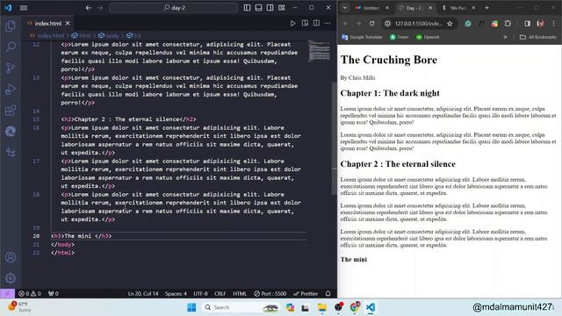562x316 pixels.
Task: Switch to the third Chrome tab with E icon
Action: [x=458, y=8]
